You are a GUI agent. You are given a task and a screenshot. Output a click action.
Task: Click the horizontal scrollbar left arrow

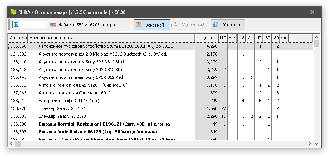tap(11, 144)
